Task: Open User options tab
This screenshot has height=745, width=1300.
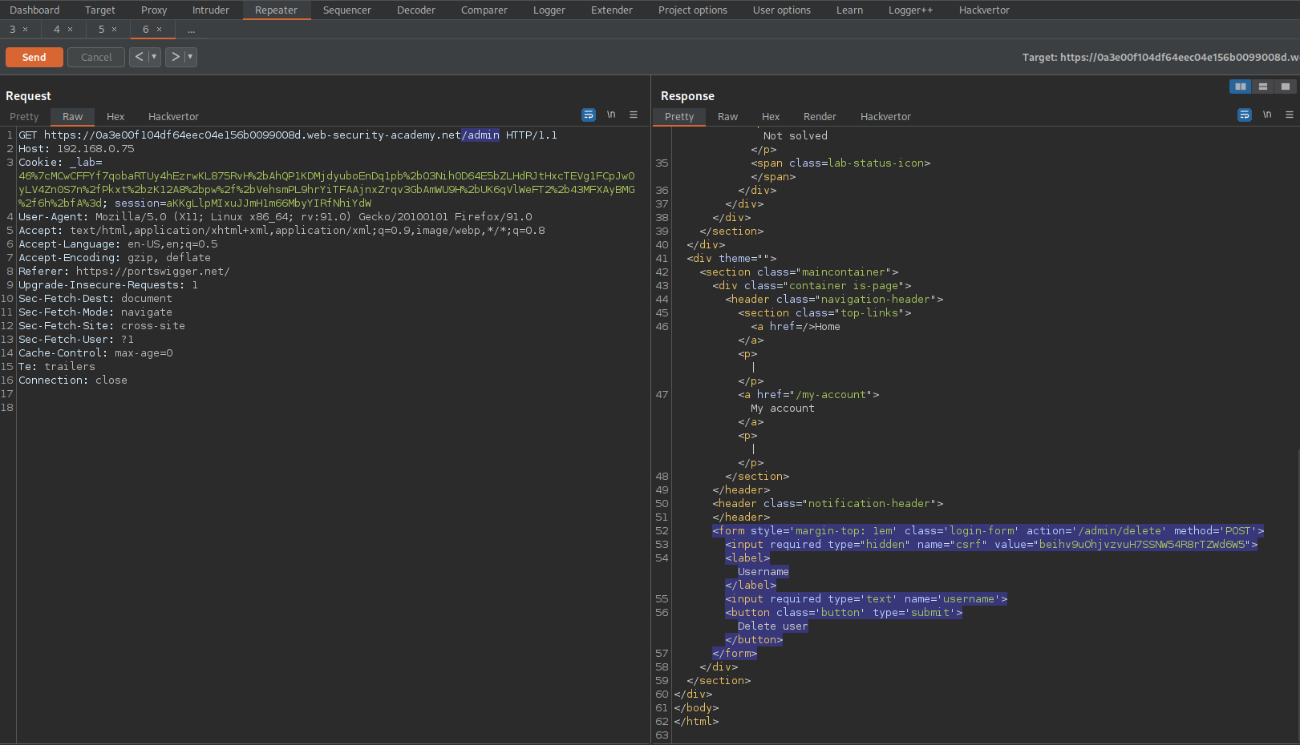Action: [x=782, y=10]
